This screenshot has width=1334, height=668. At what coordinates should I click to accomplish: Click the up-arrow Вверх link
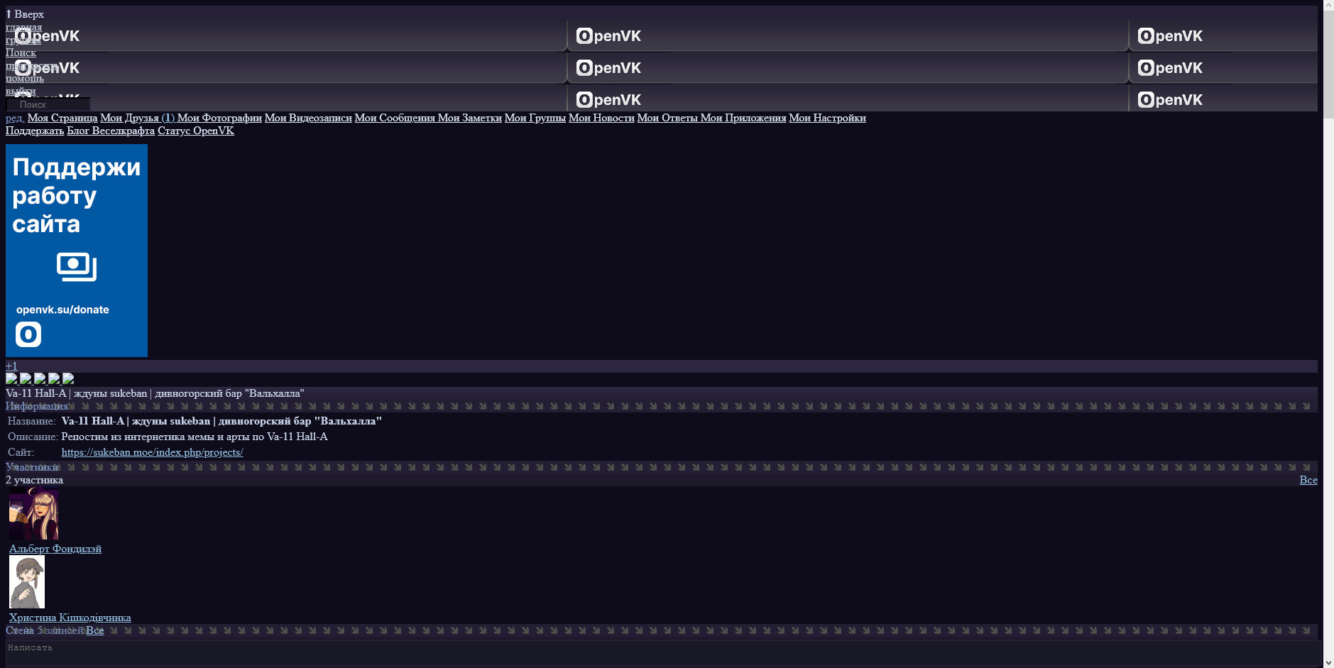(25, 14)
